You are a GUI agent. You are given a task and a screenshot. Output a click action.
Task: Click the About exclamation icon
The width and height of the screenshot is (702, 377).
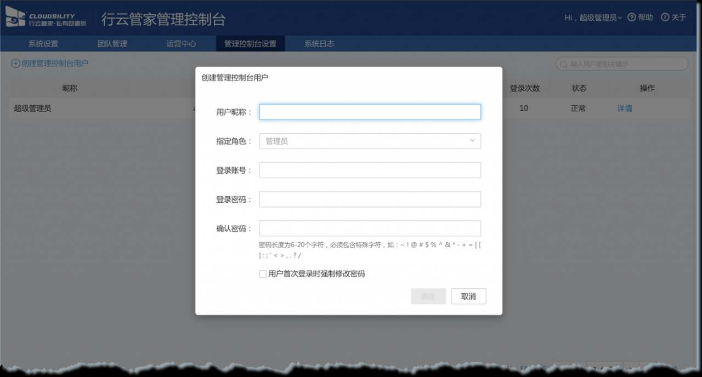click(x=665, y=18)
